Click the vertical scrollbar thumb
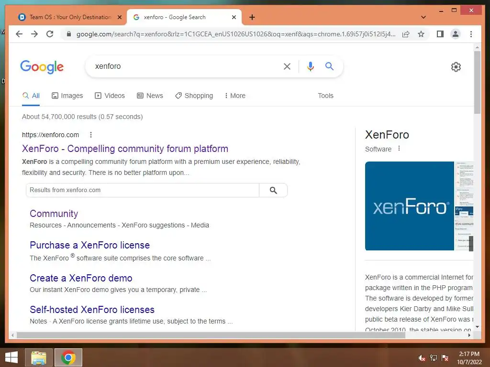This screenshot has height=367, width=490. 477,82
